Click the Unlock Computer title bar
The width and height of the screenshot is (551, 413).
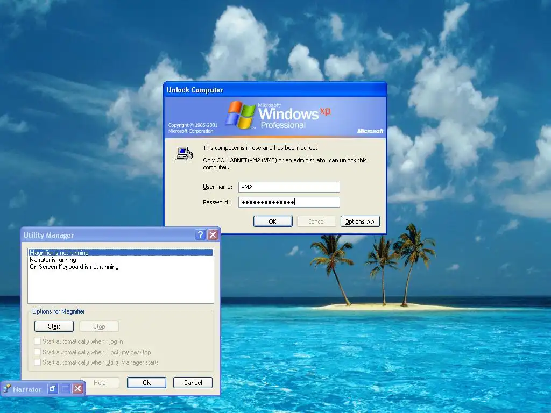[275, 90]
